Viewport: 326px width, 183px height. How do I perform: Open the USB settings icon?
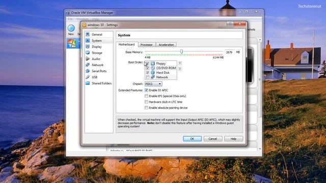point(88,77)
